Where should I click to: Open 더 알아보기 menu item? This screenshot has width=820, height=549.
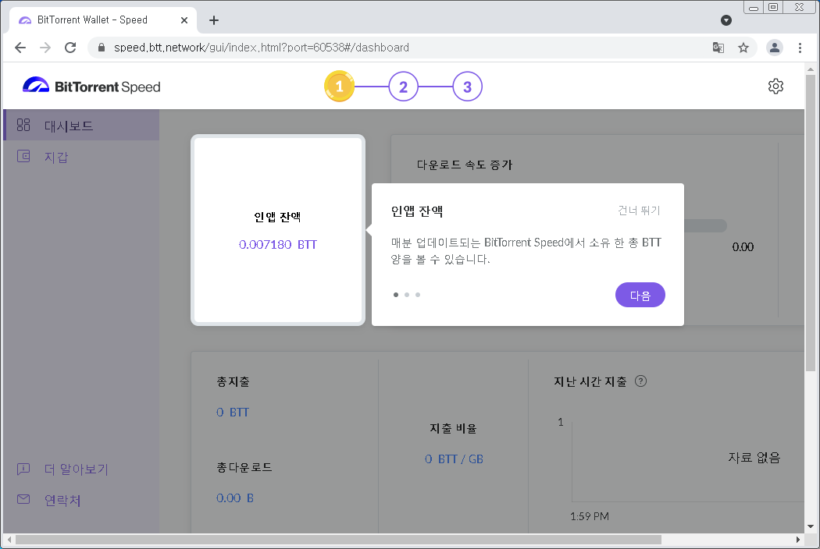point(81,469)
